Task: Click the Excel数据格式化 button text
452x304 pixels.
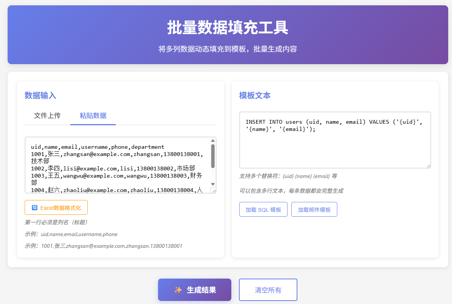Action: (x=60, y=208)
